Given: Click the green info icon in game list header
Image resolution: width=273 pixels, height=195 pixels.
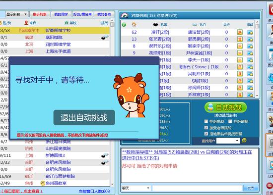Looking at the screenshot, I should click(124, 25).
